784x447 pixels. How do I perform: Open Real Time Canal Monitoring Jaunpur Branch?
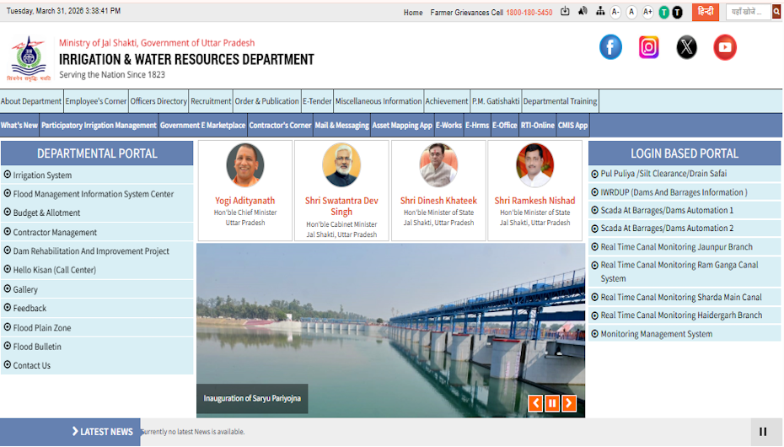pos(676,246)
